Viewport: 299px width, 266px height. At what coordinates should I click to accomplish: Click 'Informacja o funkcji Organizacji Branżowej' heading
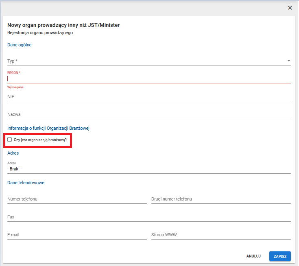coord(48,128)
